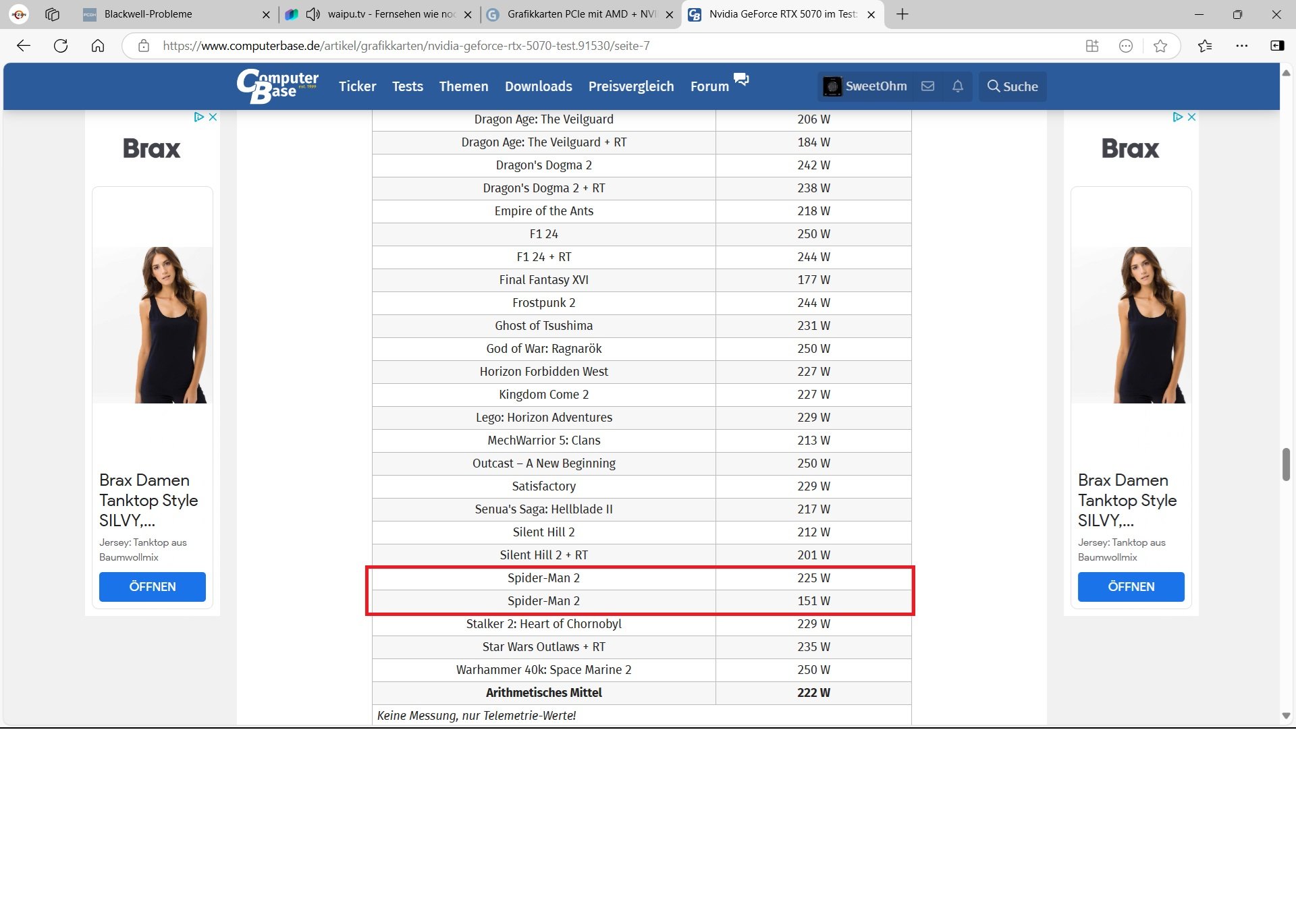
Task: Mute the waipu.tv tab speaker icon
Action: pos(313,14)
